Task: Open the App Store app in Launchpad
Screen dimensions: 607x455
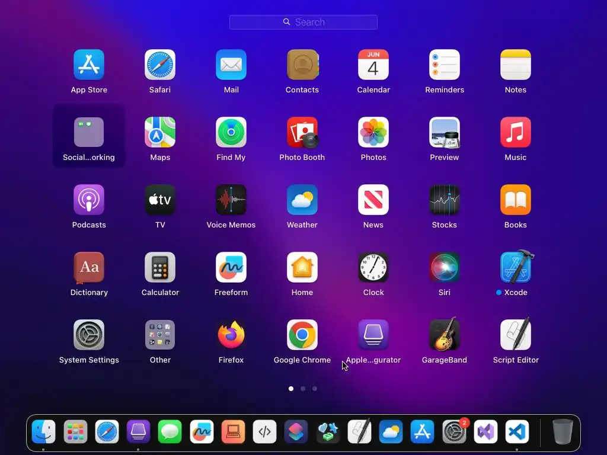Action: pyautogui.click(x=89, y=65)
